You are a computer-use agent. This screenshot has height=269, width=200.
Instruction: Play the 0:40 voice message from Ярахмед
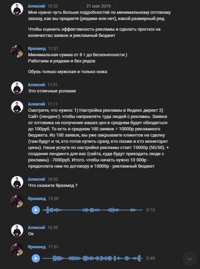36,258
